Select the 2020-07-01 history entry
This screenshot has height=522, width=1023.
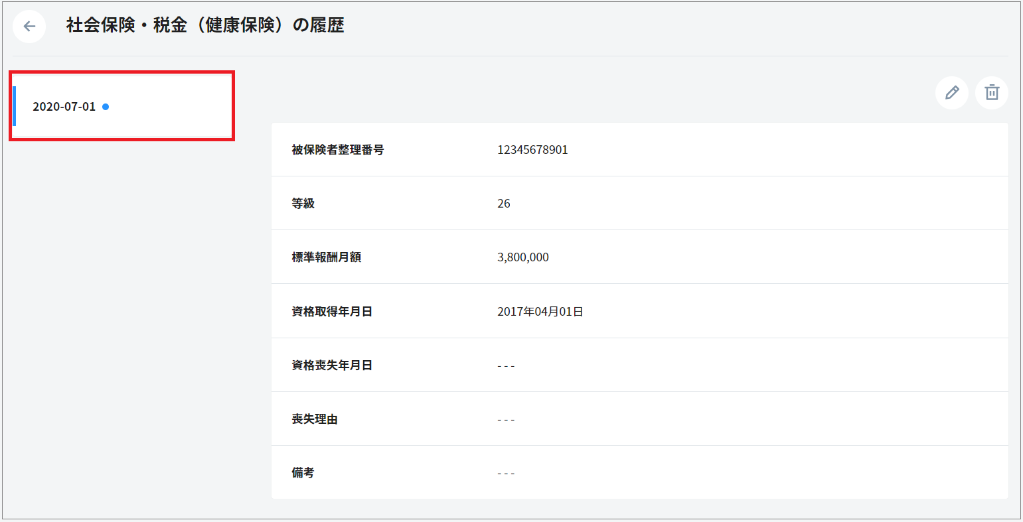click(x=64, y=107)
